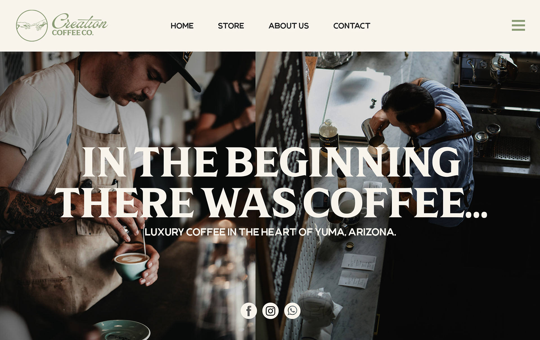Navigate to ABOUT US
This screenshot has height=340, width=540.
(x=289, y=26)
